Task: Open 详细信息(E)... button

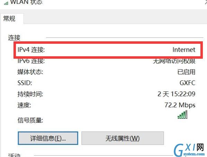Action: click(48, 138)
